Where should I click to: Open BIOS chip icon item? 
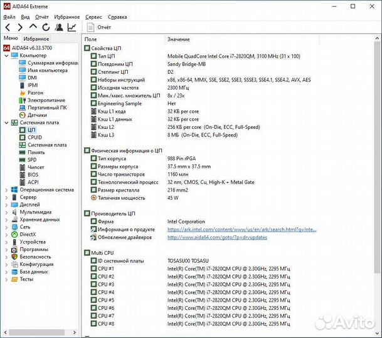[x=23, y=175]
